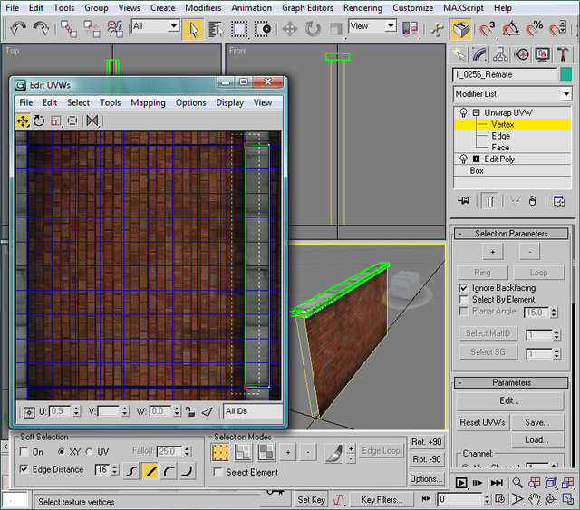Open the Mapping menu in Edit UVWs
Viewport: 580px width, 510px height.
(x=148, y=102)
